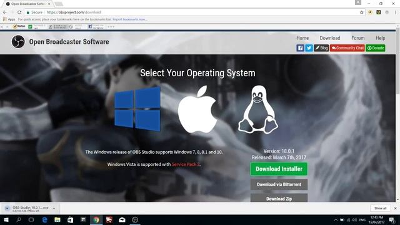
Task: Click the Secure padlock icon
Action: [27, 12]
